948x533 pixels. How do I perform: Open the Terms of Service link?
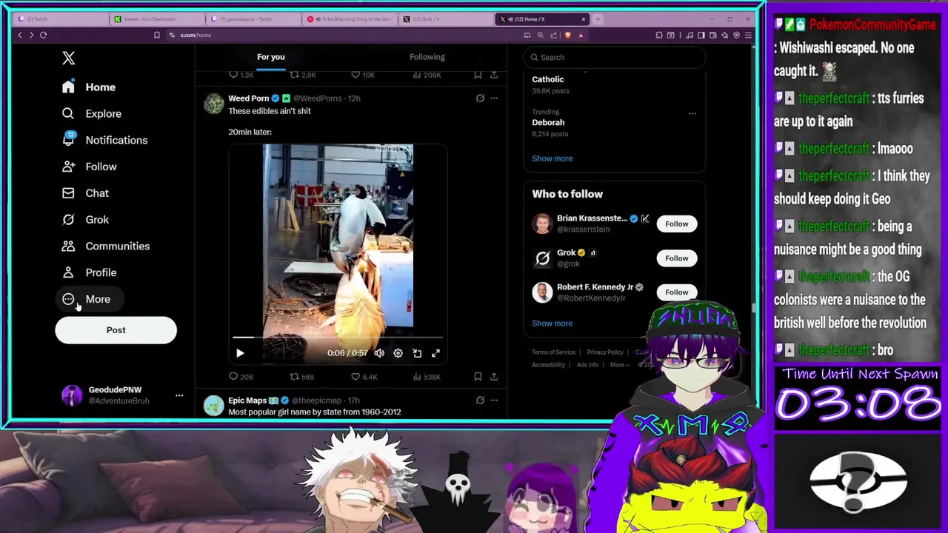[x=553, y=352]
